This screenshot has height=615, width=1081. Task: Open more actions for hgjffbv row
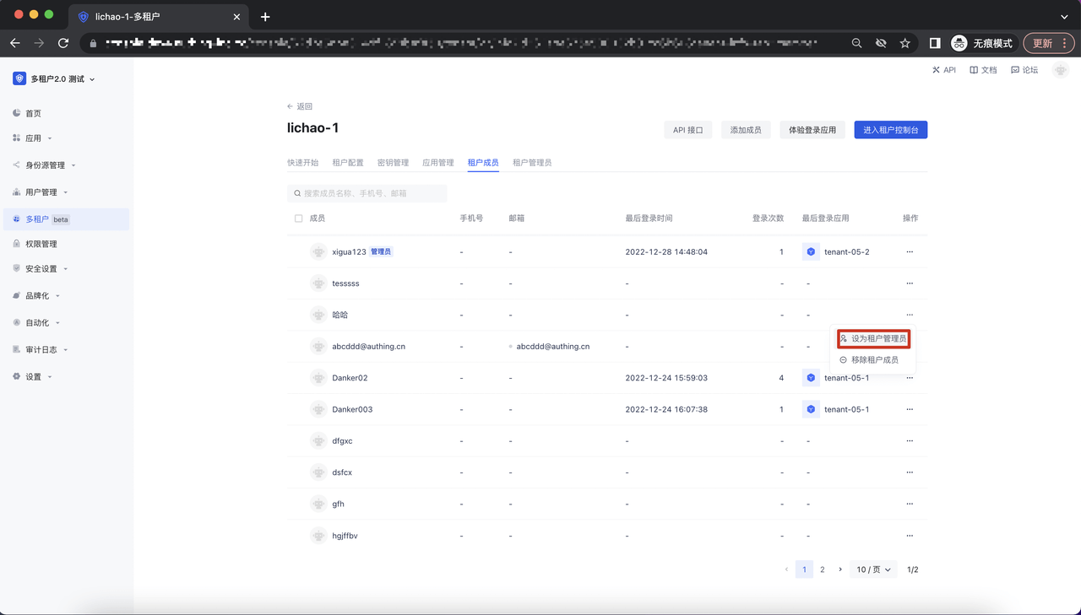[x=910, y=536]
